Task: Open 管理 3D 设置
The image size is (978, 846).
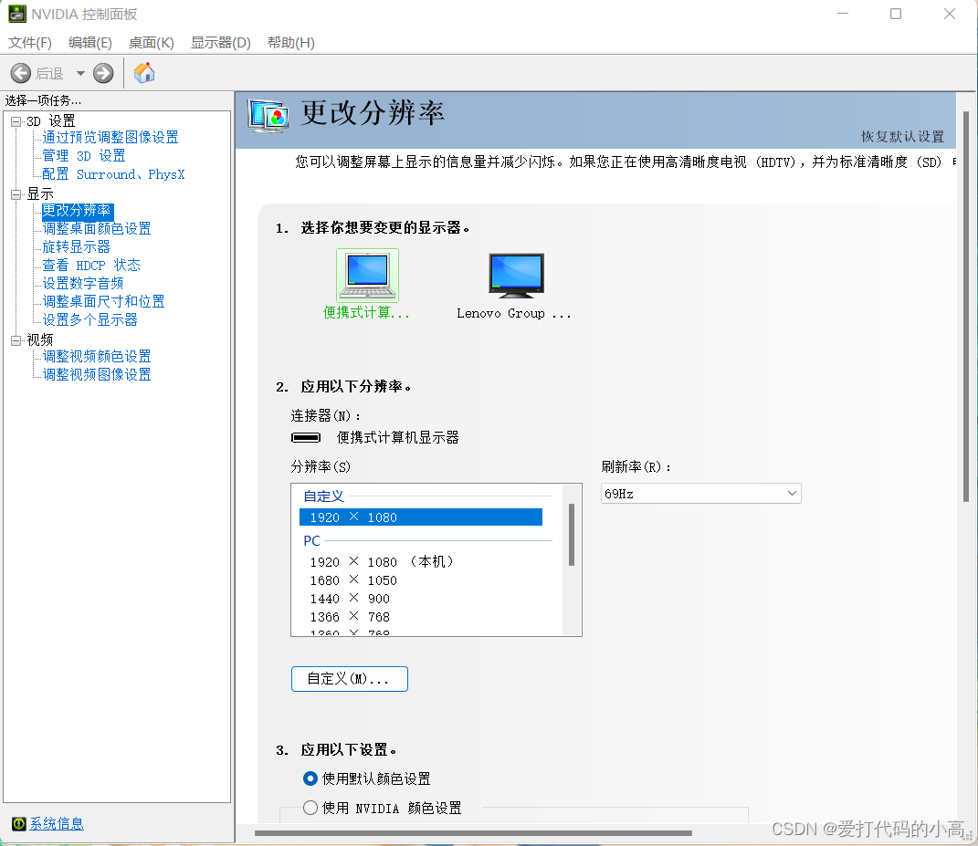Action: 84,156
